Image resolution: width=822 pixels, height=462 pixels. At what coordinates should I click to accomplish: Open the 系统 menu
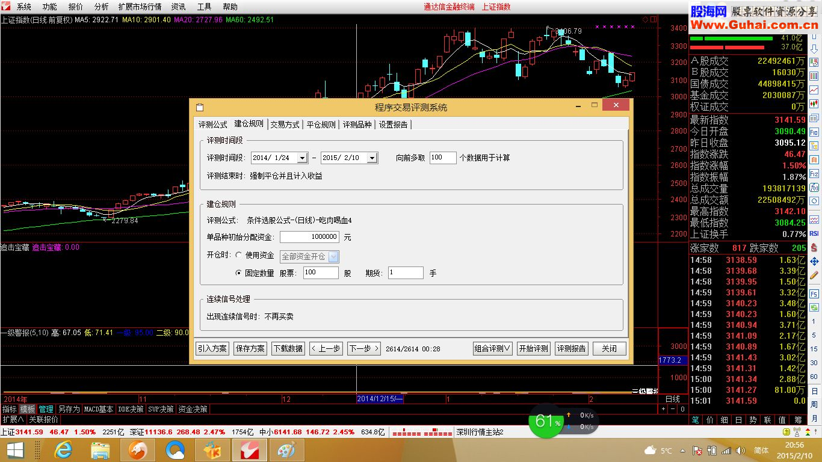[x=24, y=7]
